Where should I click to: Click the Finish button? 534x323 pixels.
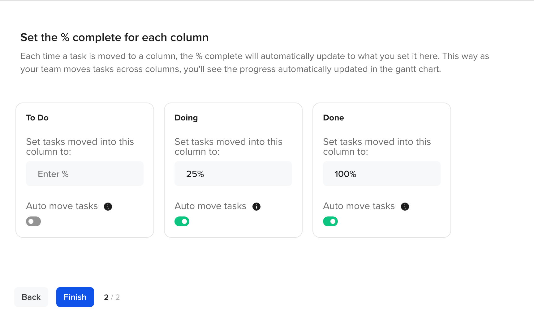pyautogui.click(x=75, y=297)
